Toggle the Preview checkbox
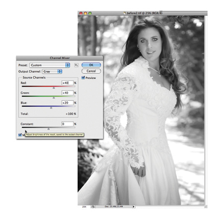This screenshot has height=219, width=222. click(83, 78)
